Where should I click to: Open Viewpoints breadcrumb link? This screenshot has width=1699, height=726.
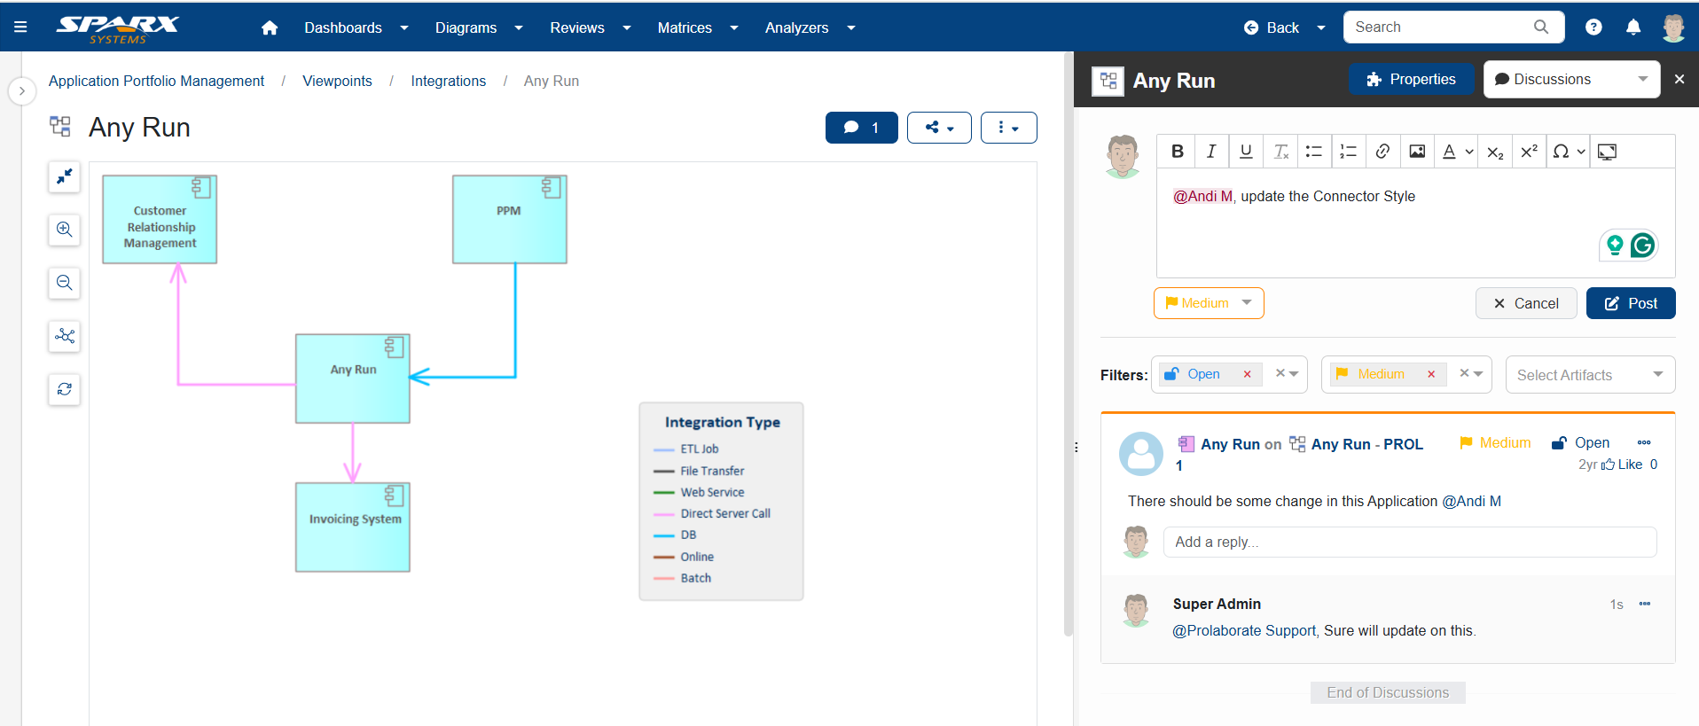[x=337, y=81]
